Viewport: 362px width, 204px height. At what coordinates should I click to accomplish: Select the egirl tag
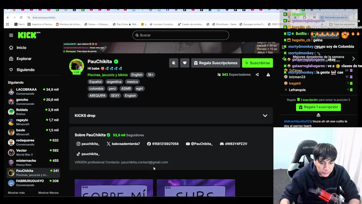click(x=139, y=88)
